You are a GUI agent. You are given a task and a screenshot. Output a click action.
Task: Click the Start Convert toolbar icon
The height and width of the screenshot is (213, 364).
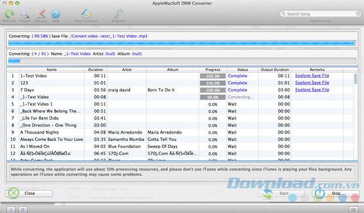click(86, 14)
